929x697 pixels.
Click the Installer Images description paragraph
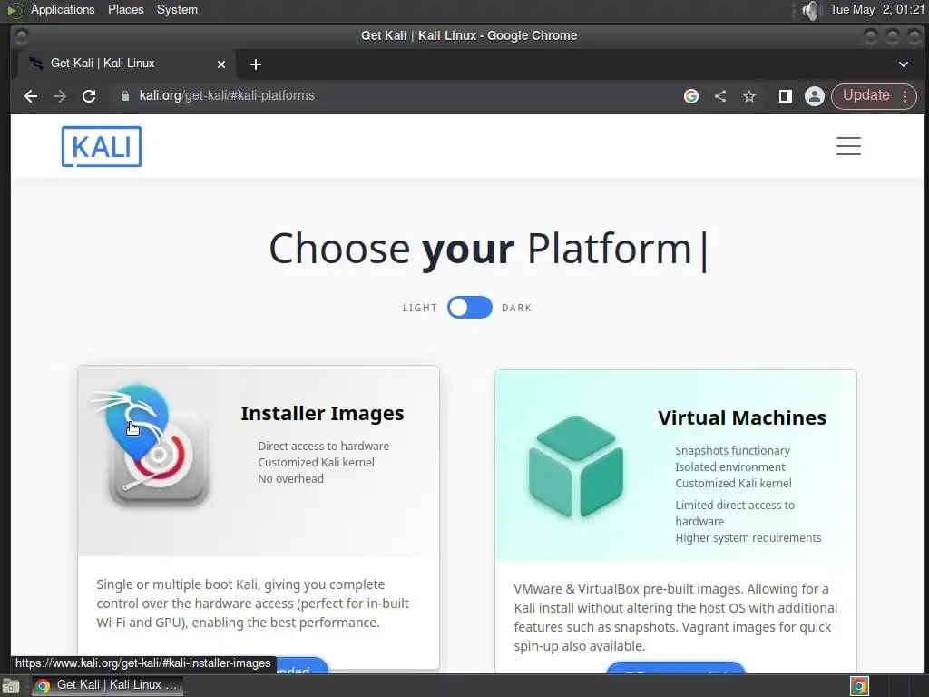pyautogui.click(x=253, y=604)
